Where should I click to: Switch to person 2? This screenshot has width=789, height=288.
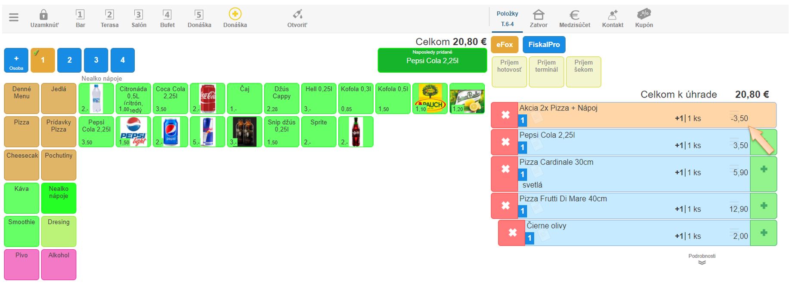coord(69,60)
